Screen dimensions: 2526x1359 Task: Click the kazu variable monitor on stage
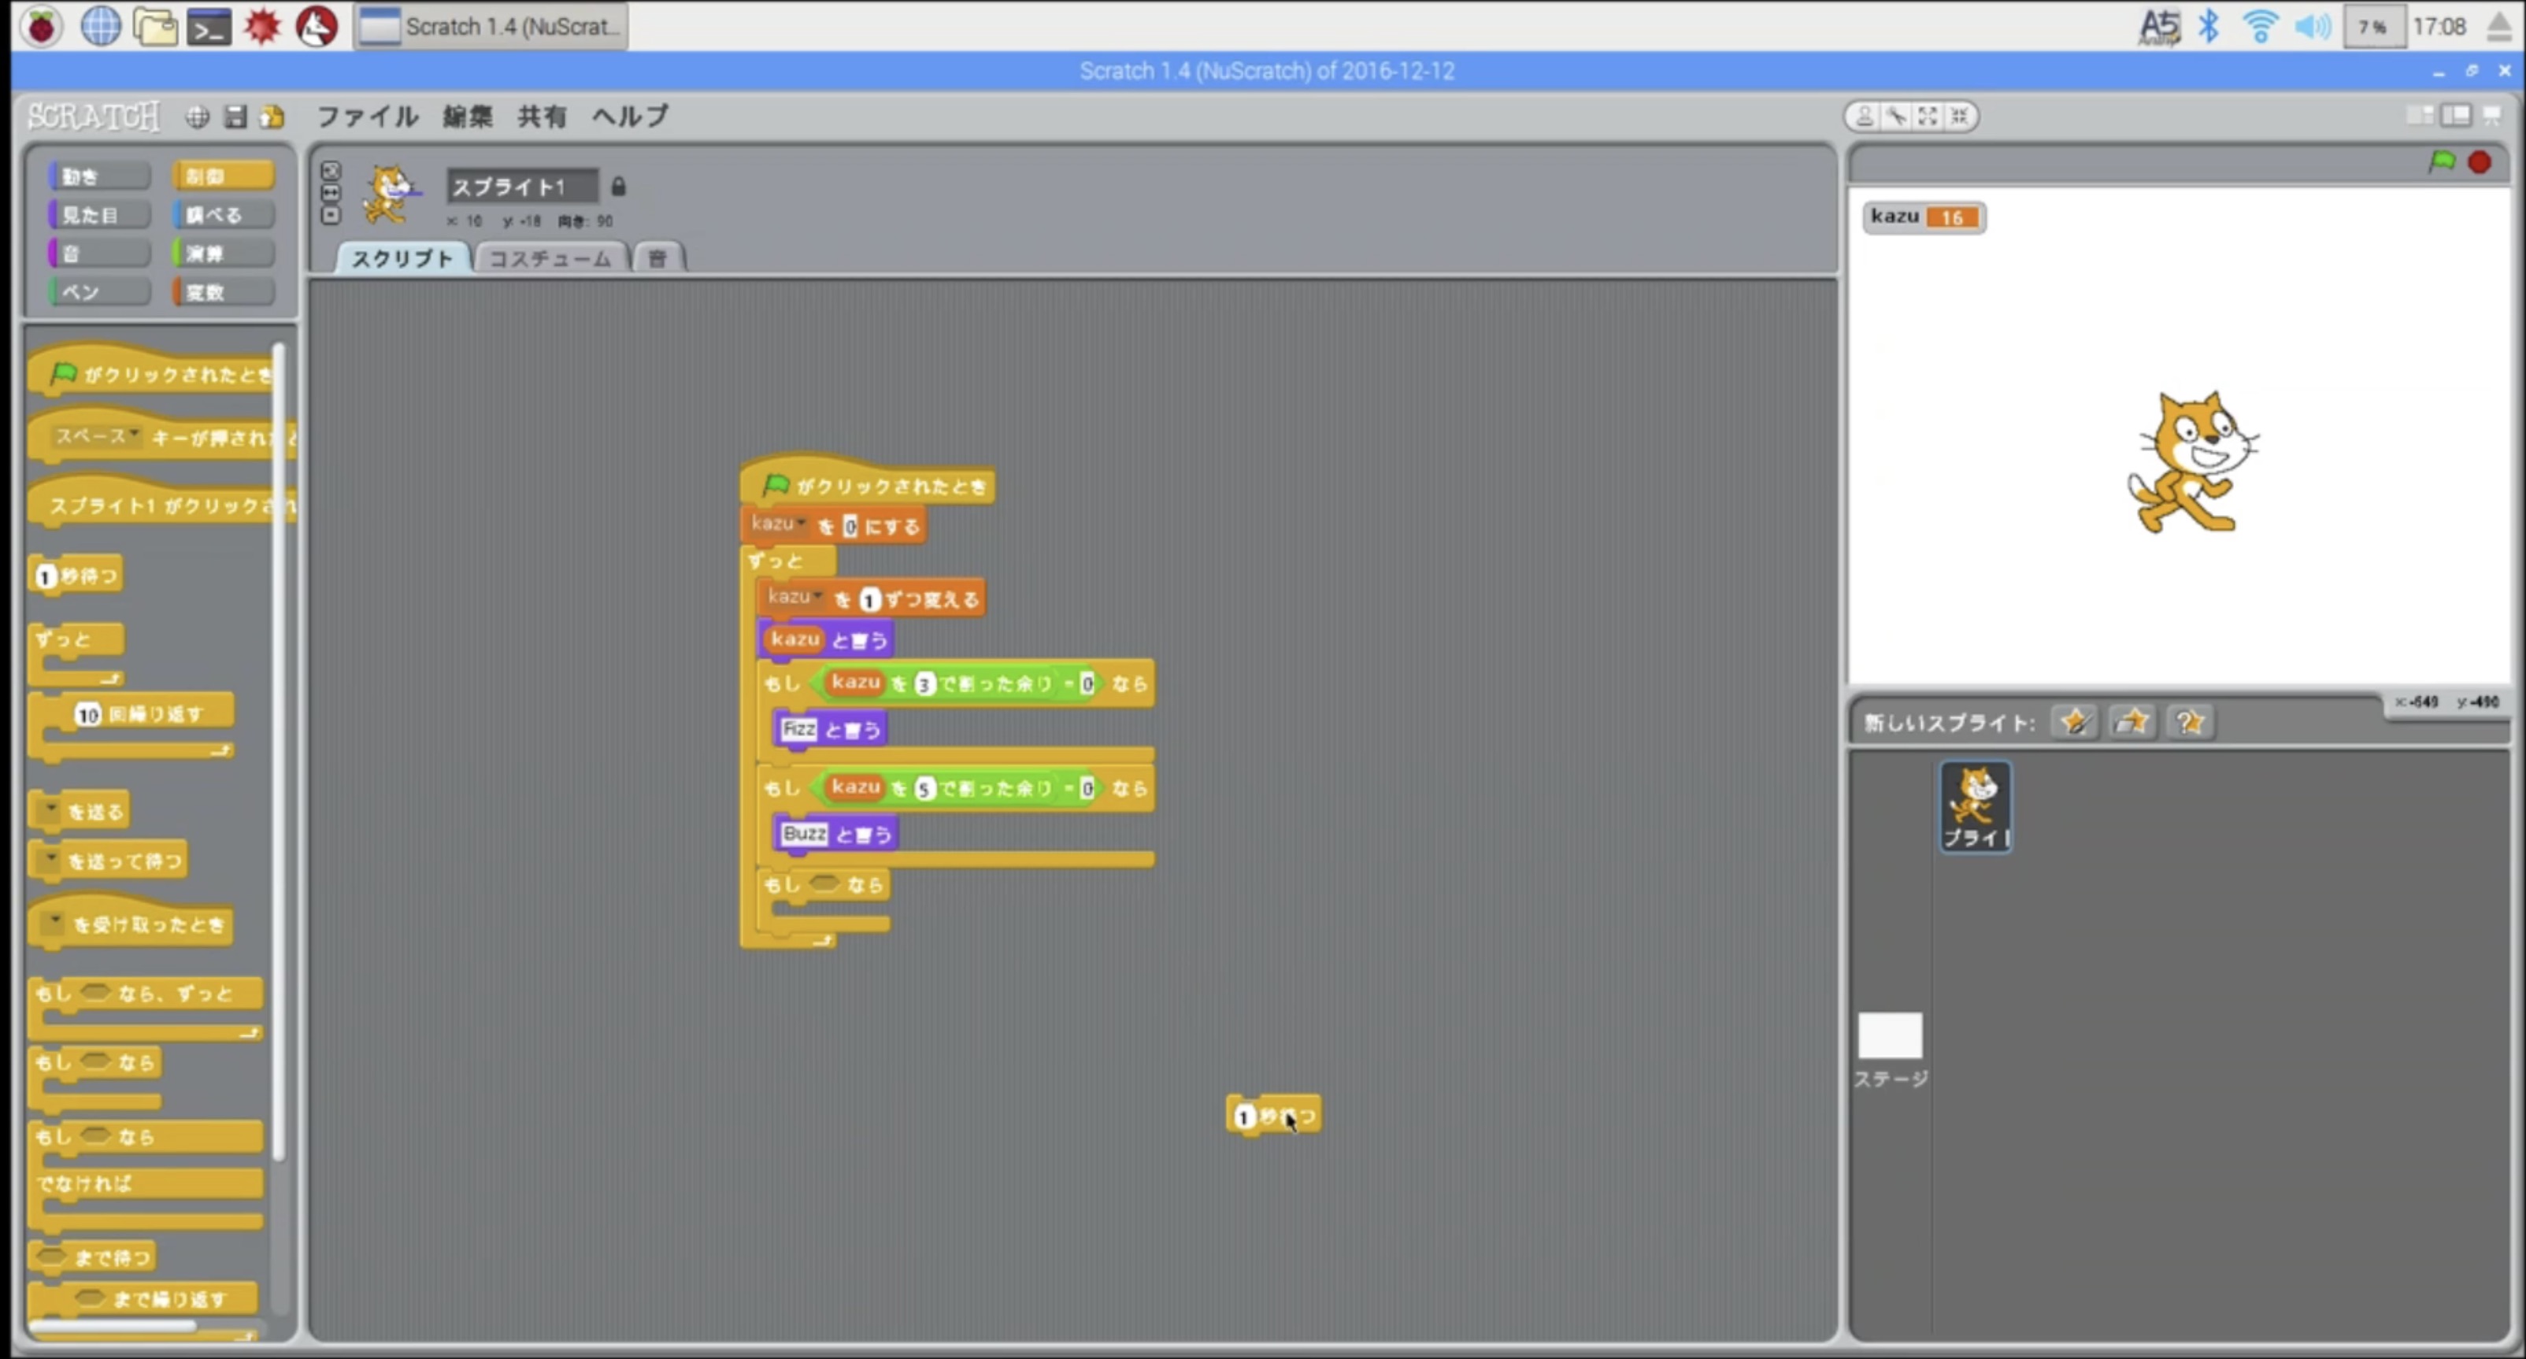point(1924,217)
